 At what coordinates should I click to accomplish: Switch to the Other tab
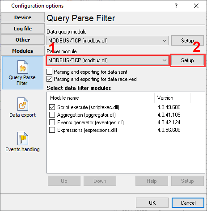point(23,40)
